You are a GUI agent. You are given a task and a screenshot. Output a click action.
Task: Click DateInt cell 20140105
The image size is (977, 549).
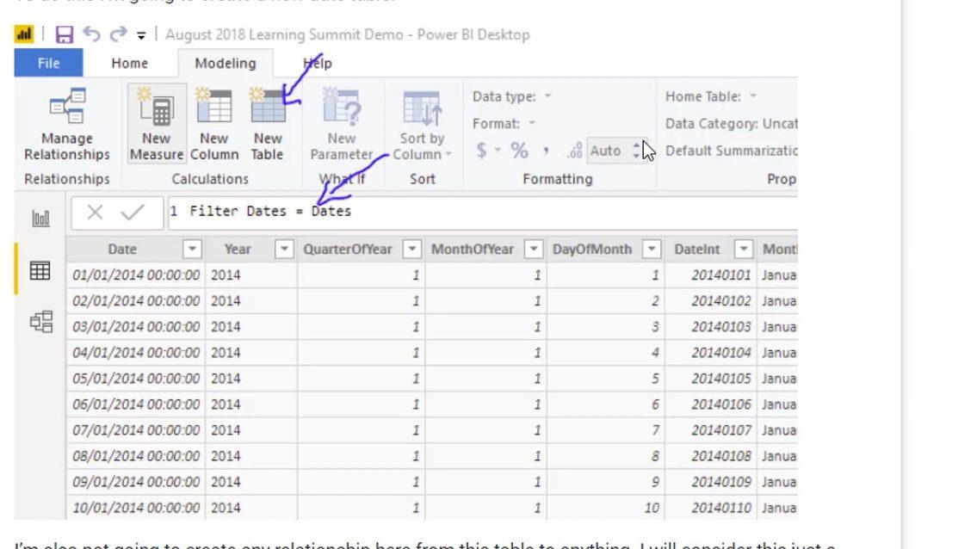point(710,379)
